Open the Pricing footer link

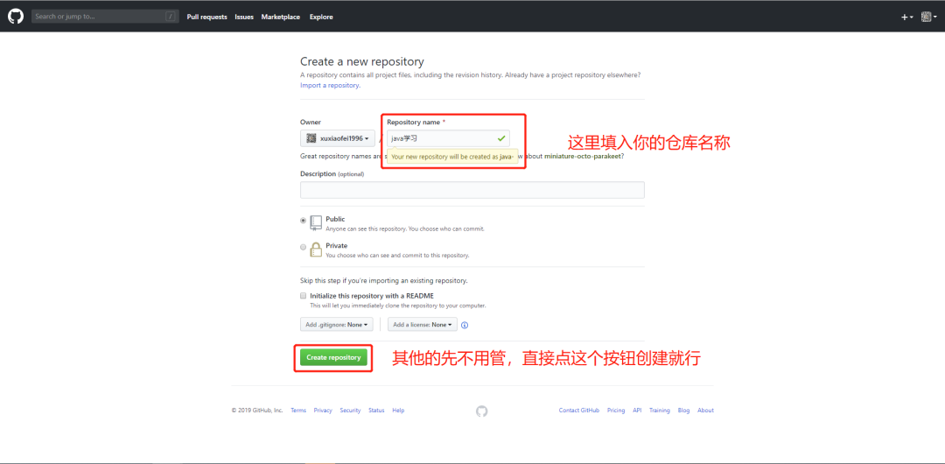pos(616,411)
